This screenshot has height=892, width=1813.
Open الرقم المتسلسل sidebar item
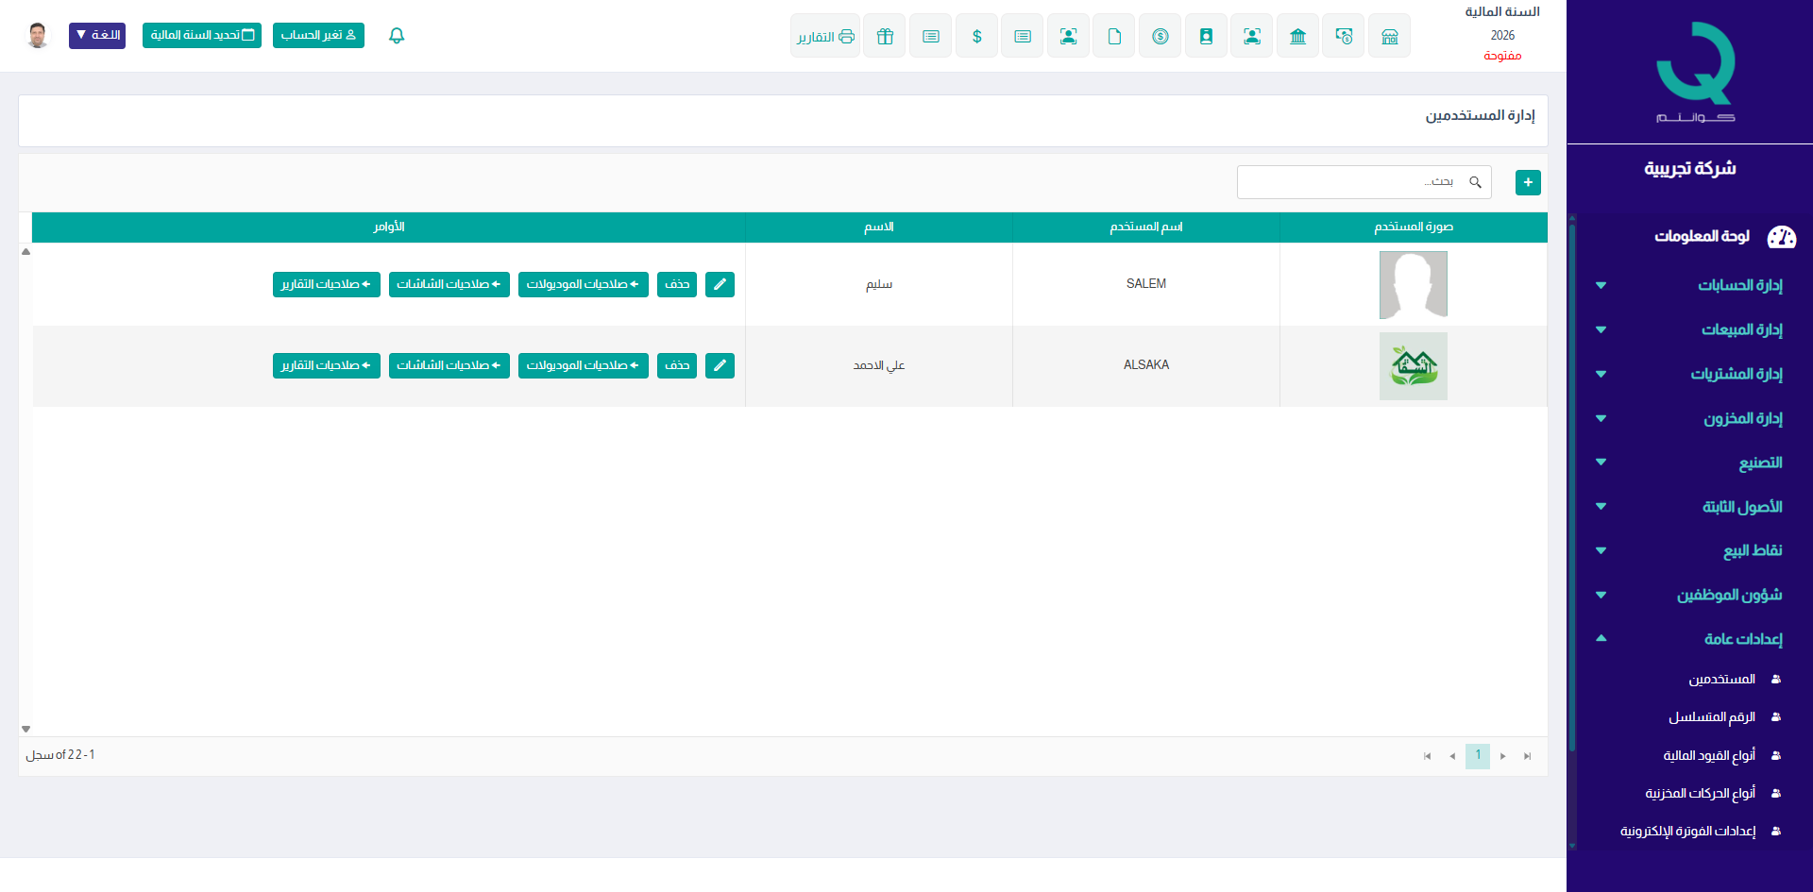tap(1711, 717)
